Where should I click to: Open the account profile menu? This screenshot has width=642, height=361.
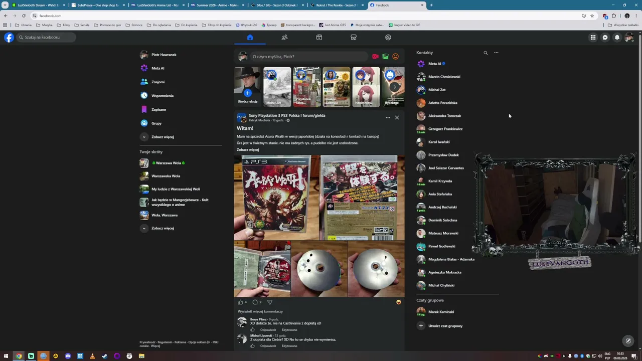click(x=629, y=37)
